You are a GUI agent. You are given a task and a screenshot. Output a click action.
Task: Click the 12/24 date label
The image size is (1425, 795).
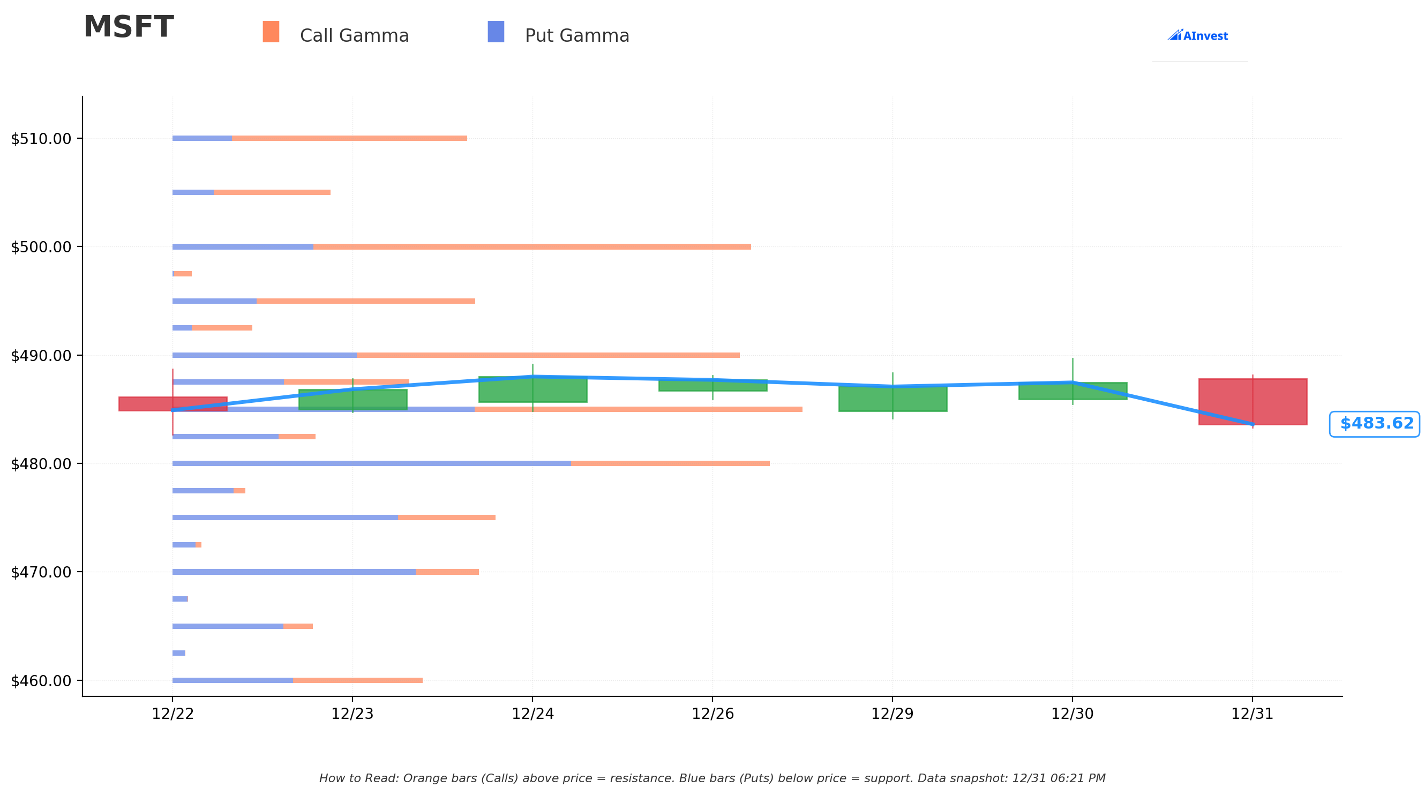tap(532, 714)
